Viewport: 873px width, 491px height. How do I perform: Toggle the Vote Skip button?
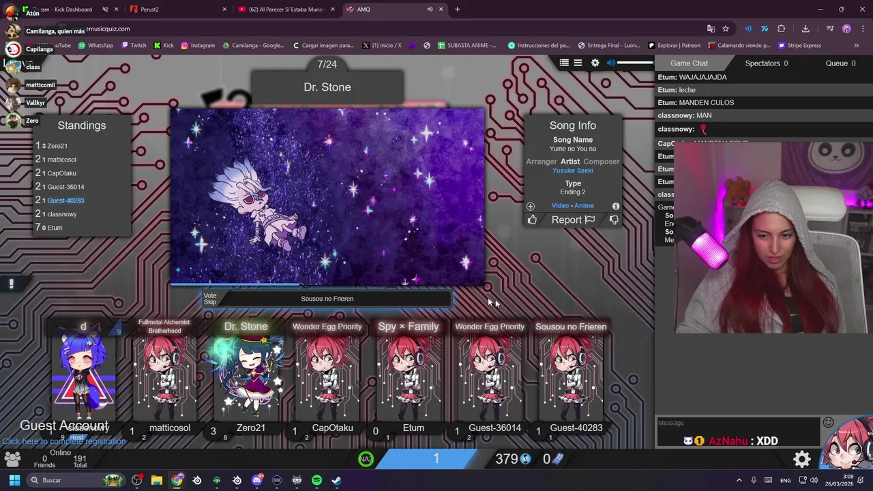pyautogui.click(x=210, y=299)
